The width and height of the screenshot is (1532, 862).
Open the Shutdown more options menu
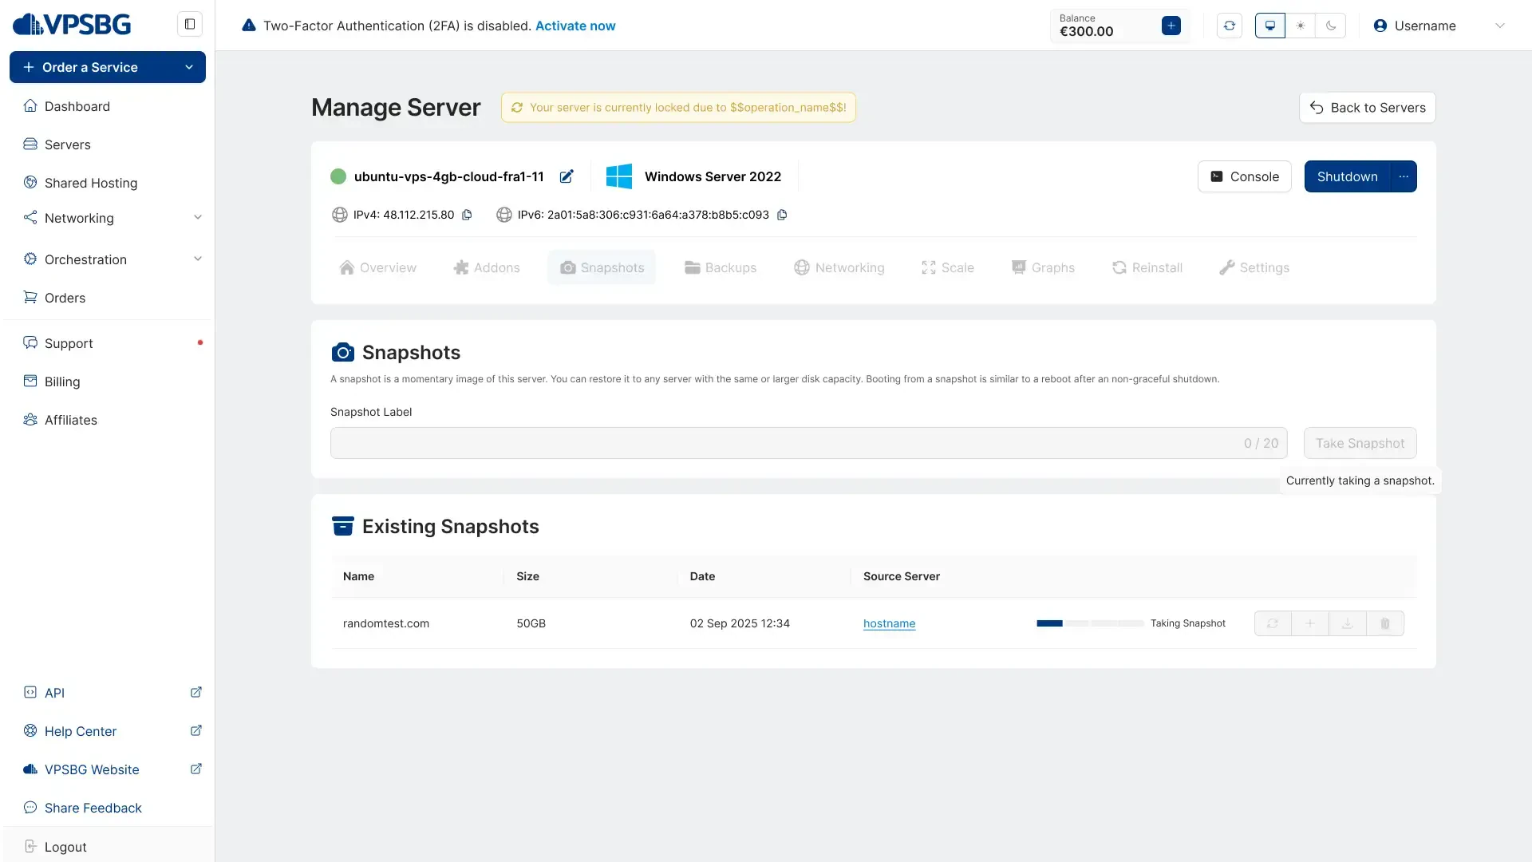coord(1404,176)
